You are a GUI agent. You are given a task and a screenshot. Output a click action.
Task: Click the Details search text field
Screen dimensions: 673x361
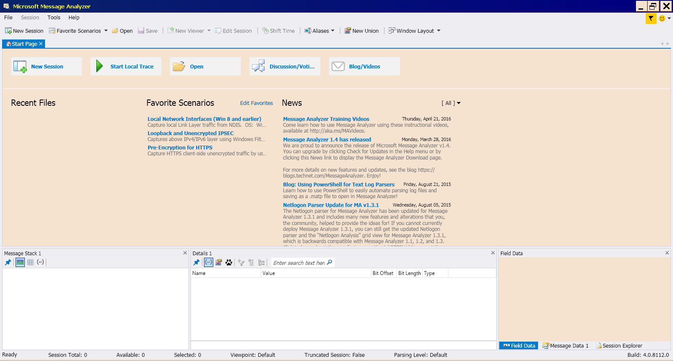click(x=299, y=263)
